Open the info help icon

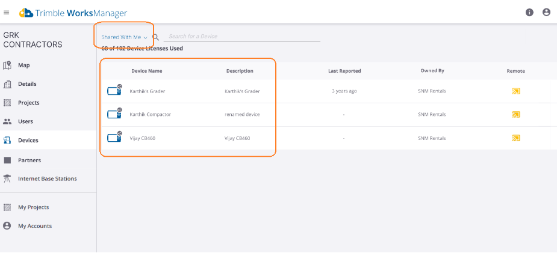[x=529, y=13]
